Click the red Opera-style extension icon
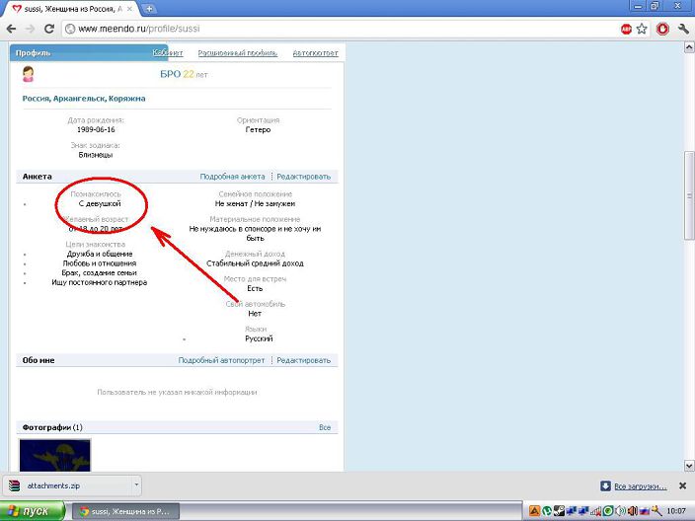 [x=662, y=29]
